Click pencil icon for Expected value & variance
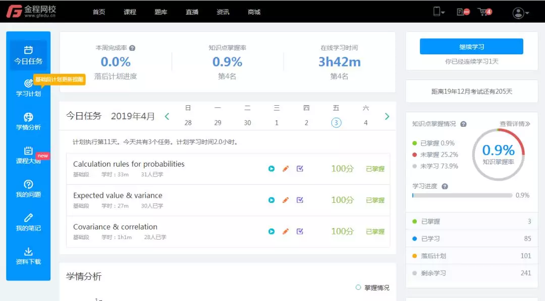545x301 pixels. click(x=286, y=200)
